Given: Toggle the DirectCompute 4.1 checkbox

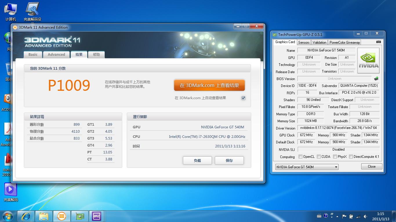Looking at the screenshot, I should pyautogui.click(x=351, y=157).
